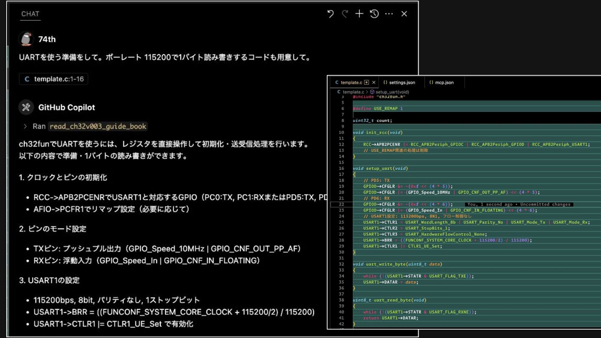Switch to the template.c editor tab
The height and width of the screenshot is (338, 601).
(x=351, y=83)
